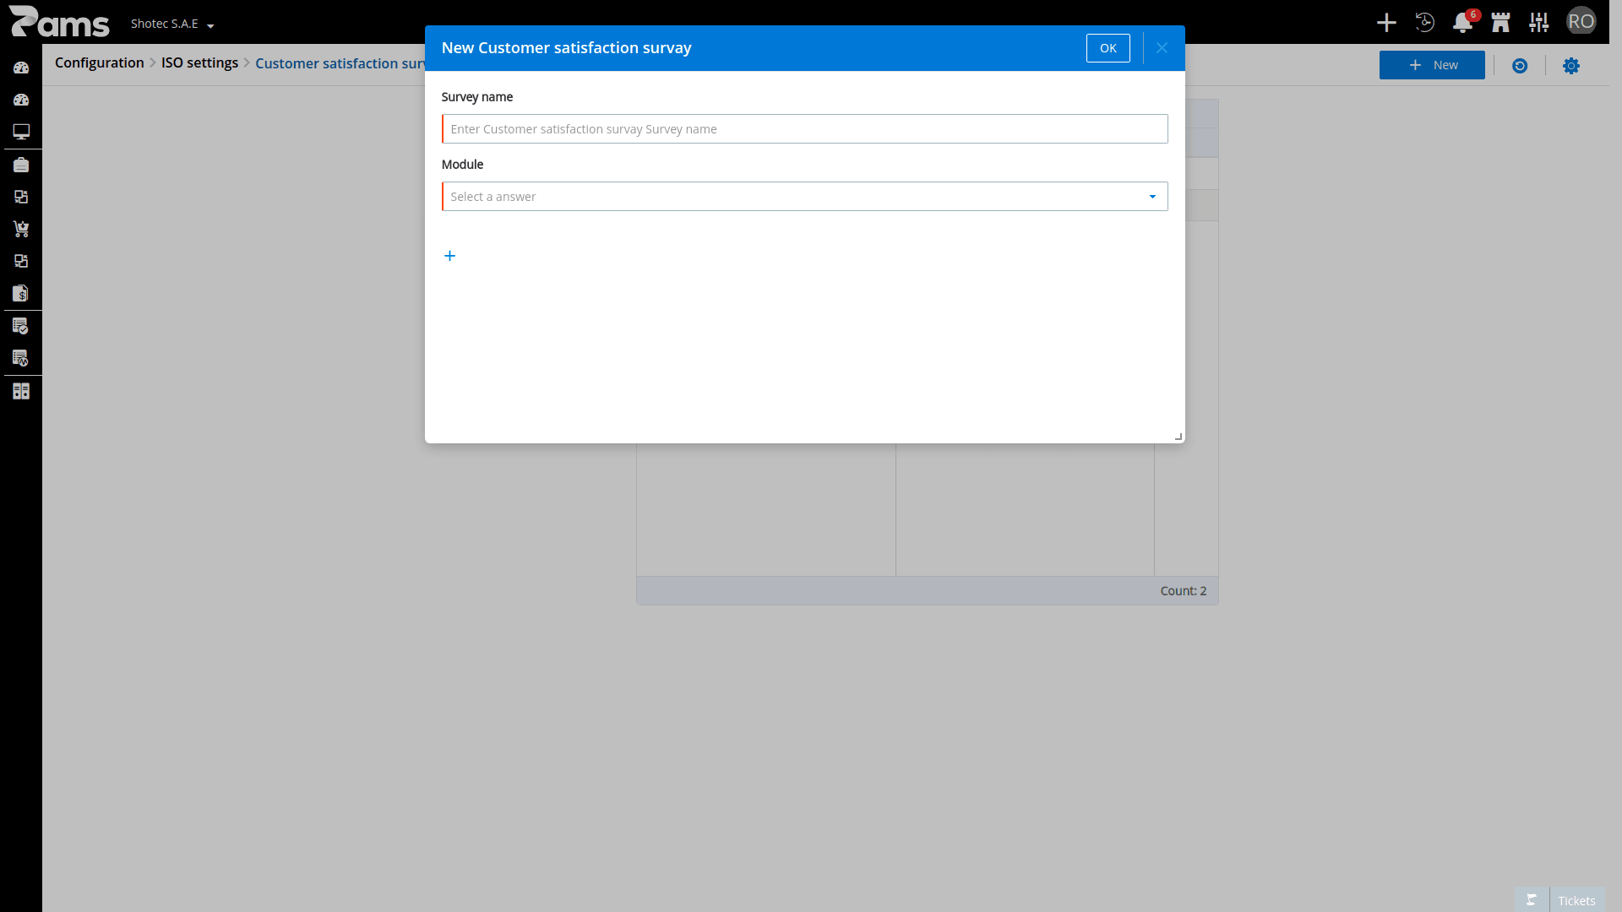Expand the Module select dropdown
Screen dimensions: 1622x912
[804, 197]
